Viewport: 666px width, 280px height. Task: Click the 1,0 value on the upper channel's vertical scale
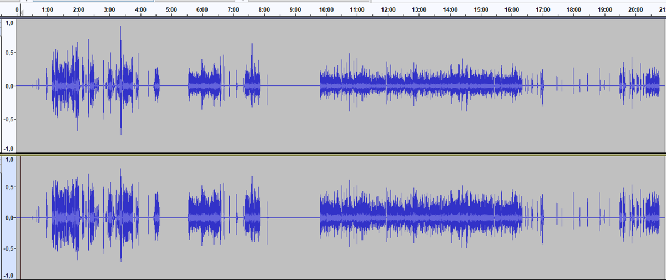coord(9,23)
